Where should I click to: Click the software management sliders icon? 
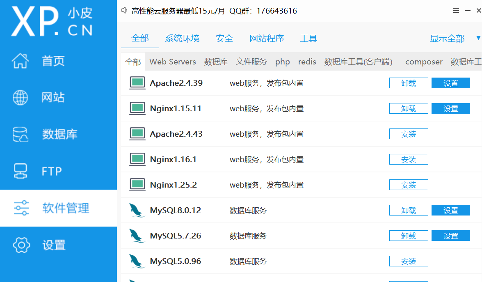pos(21,208)
